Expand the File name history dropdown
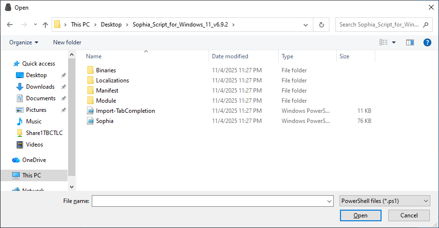The image size is (439, 228). [x=329, y=201]
